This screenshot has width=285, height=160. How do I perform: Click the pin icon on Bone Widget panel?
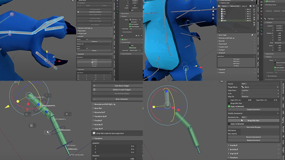click(252, 35)
